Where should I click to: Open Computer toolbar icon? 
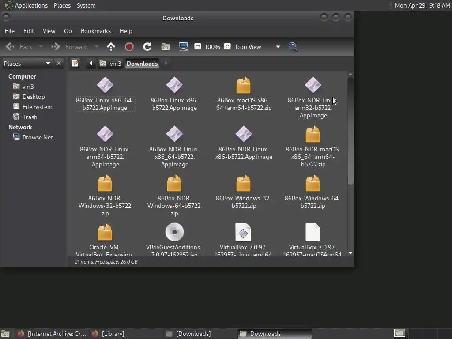tap(184, 47)
